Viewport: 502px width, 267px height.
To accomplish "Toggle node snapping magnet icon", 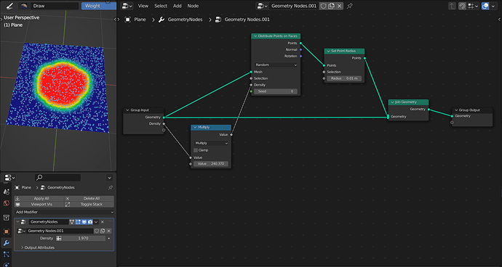I will [x=462, y=6].
